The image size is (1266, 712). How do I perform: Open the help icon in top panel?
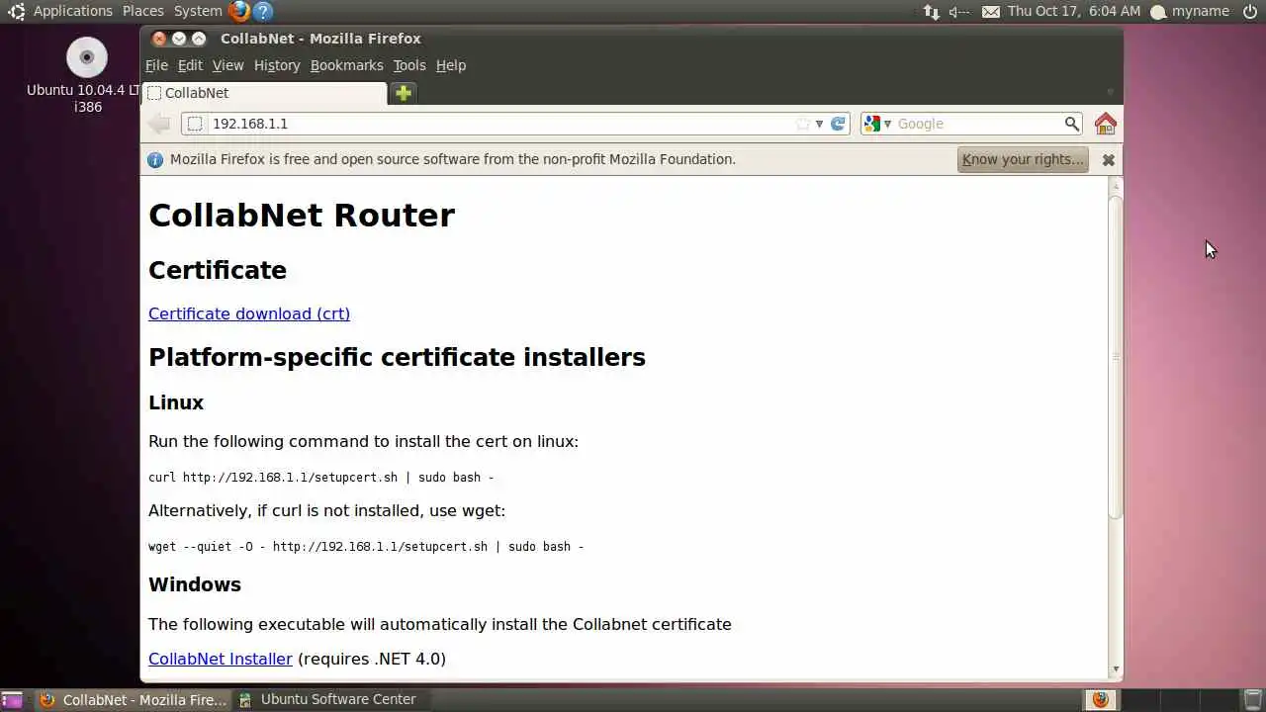point(262,12)
